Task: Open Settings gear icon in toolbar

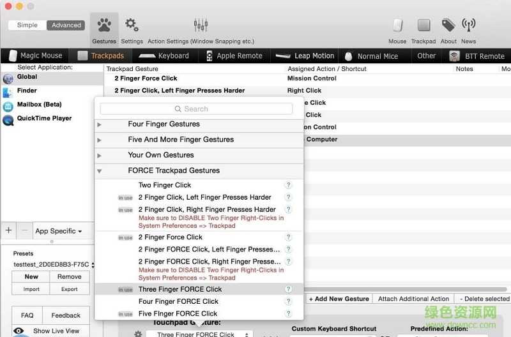Action: pyautogui.click(x=132, y=26)
